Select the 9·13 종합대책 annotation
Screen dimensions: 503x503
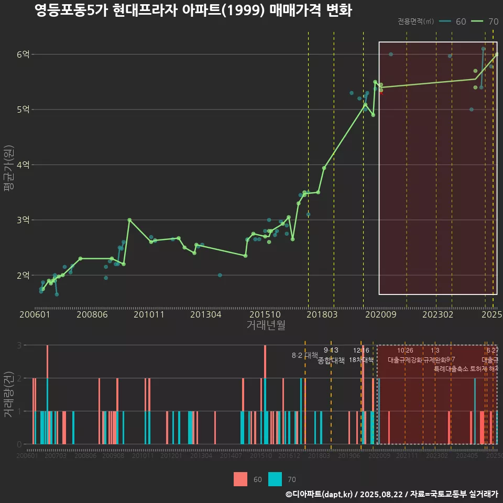coord(331,356)
